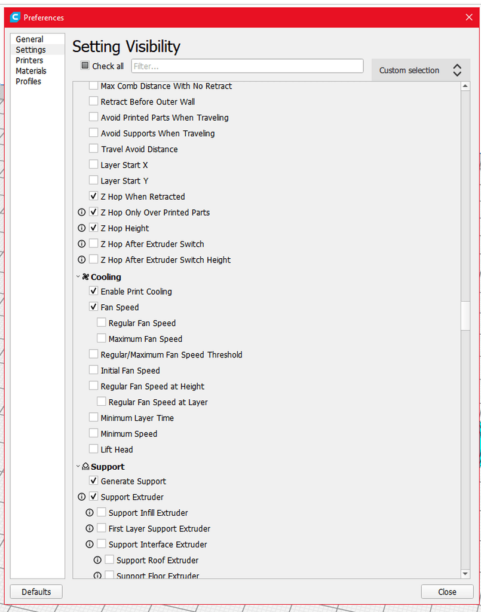The image size is (481, 612).
Task: Tick the Layer Start X checkbox
Action: pos(93,165)
